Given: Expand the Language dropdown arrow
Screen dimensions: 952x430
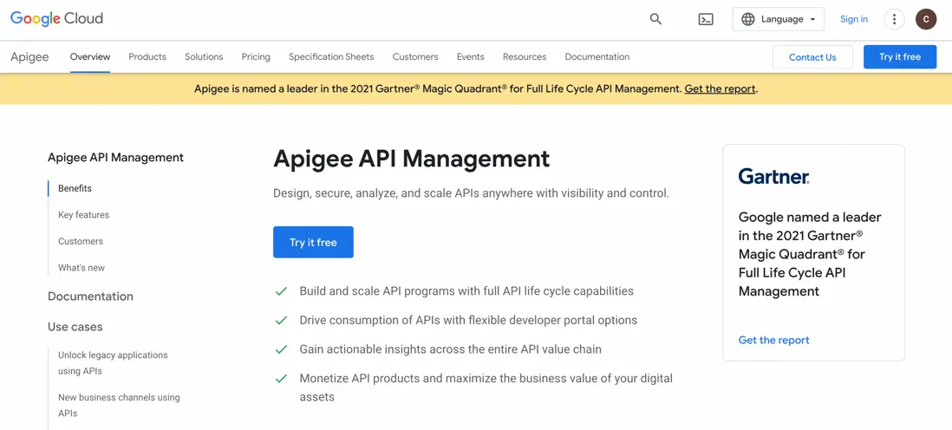Looking at the screenshot, I should click(x=812, y=19).
